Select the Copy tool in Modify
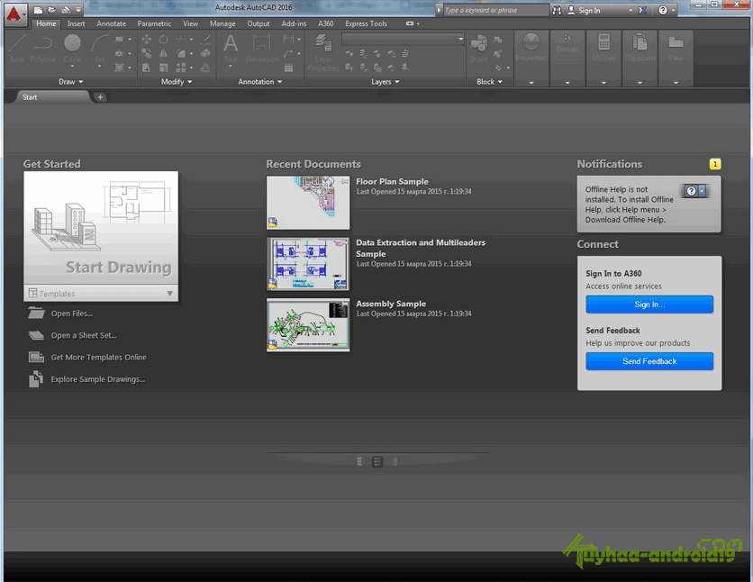Image resolution: width=753 pixels, height=582 pixels. click(x=147, y=54)
